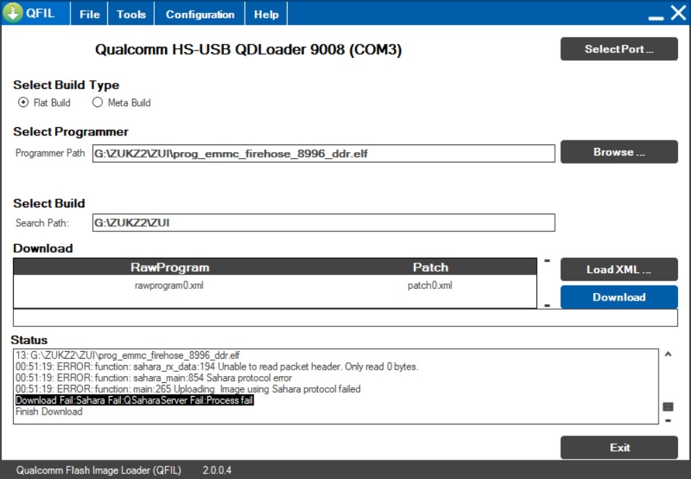Screen dimensions: 691x479
Task: Select patch0.xml cell in the table
Action: pyautogui.click(x=430, y=285)
